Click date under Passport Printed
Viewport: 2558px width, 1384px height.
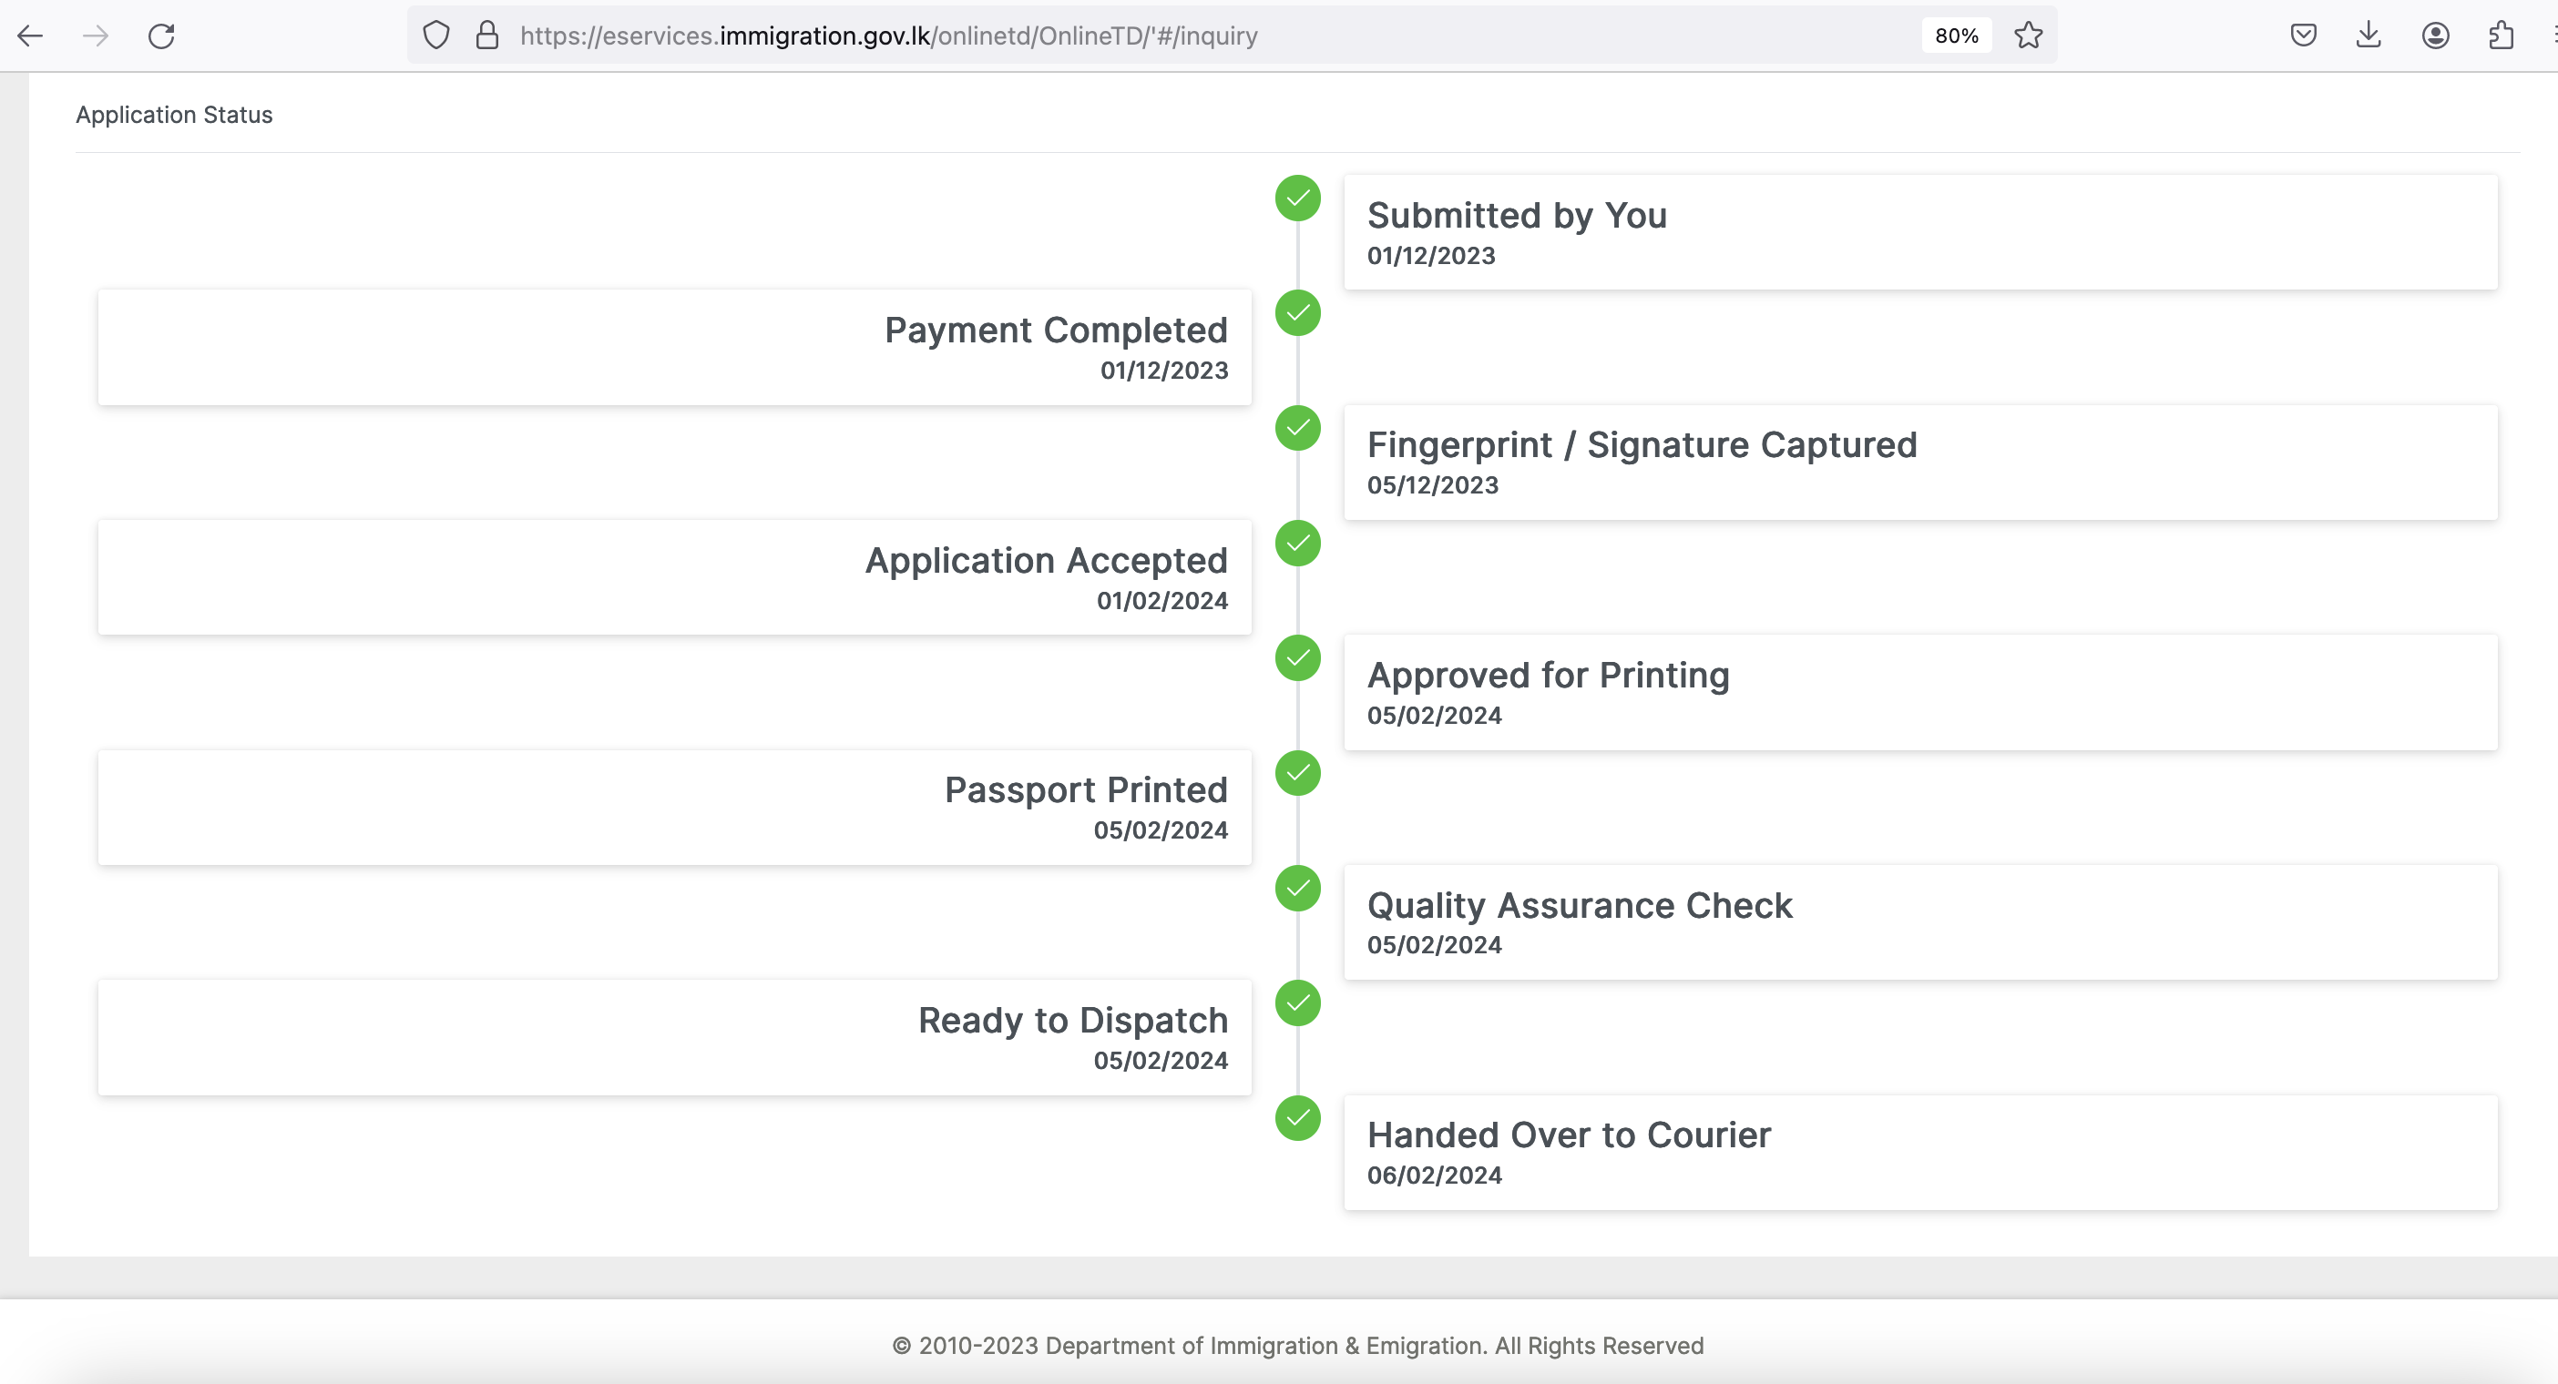[x=1161, y=830]
